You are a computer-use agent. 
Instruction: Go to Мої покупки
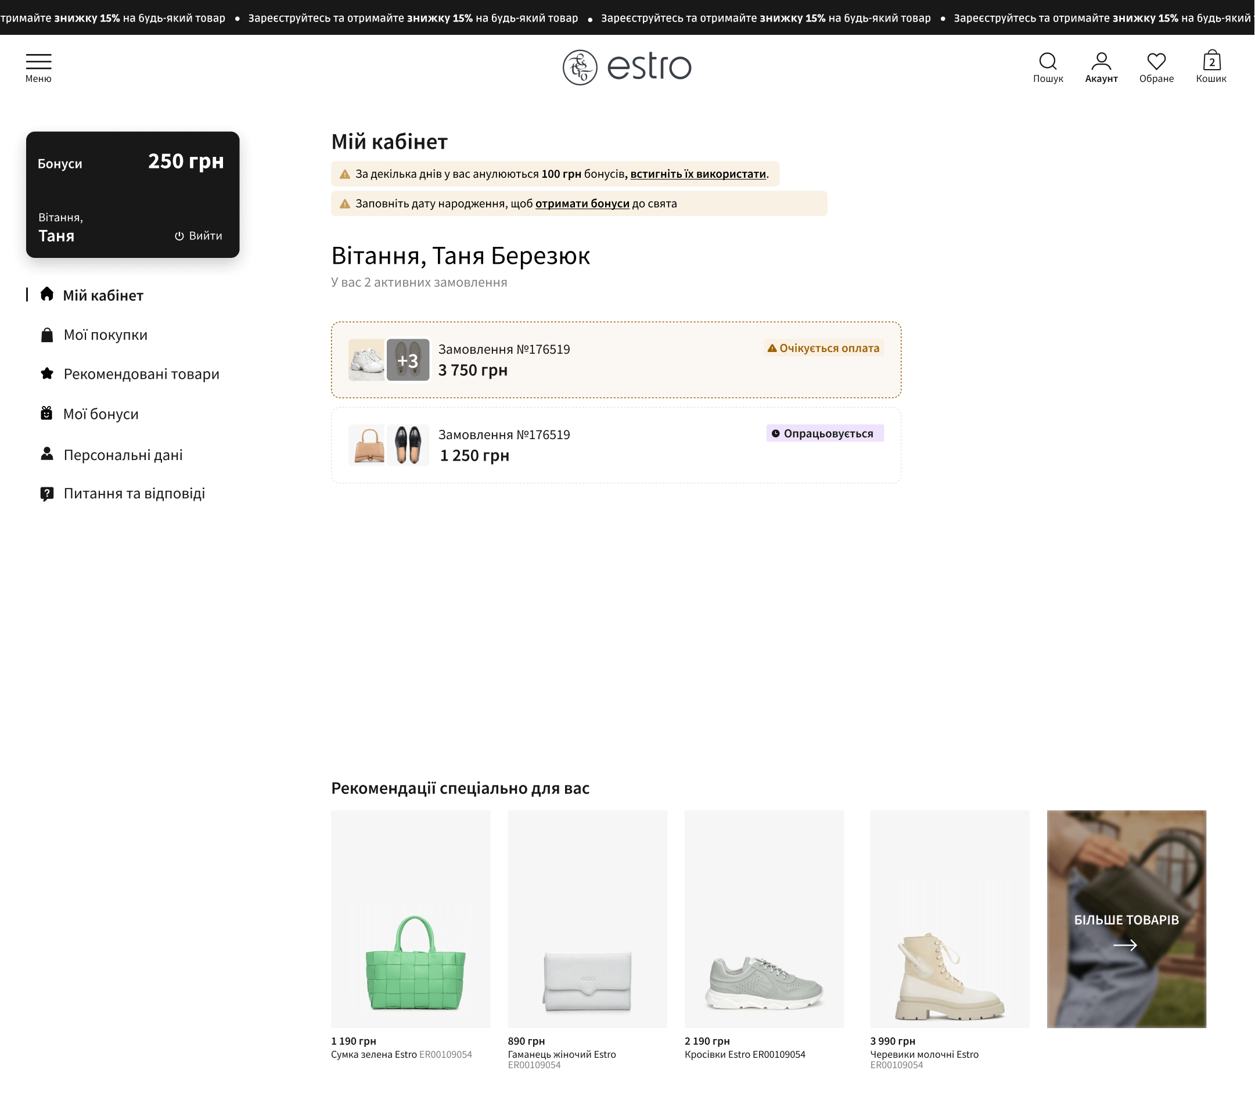[x=106, y=335]
